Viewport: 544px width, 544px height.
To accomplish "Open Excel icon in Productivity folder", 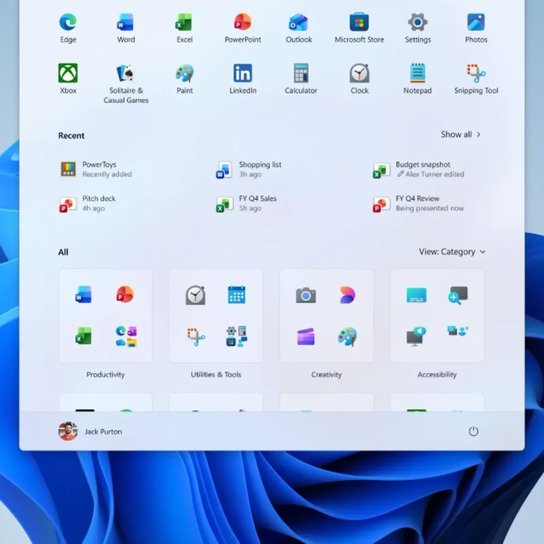I will pyautogui.click(x=84, y=336).
